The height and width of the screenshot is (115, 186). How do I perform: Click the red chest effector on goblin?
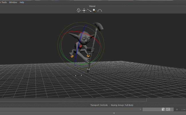81,46
